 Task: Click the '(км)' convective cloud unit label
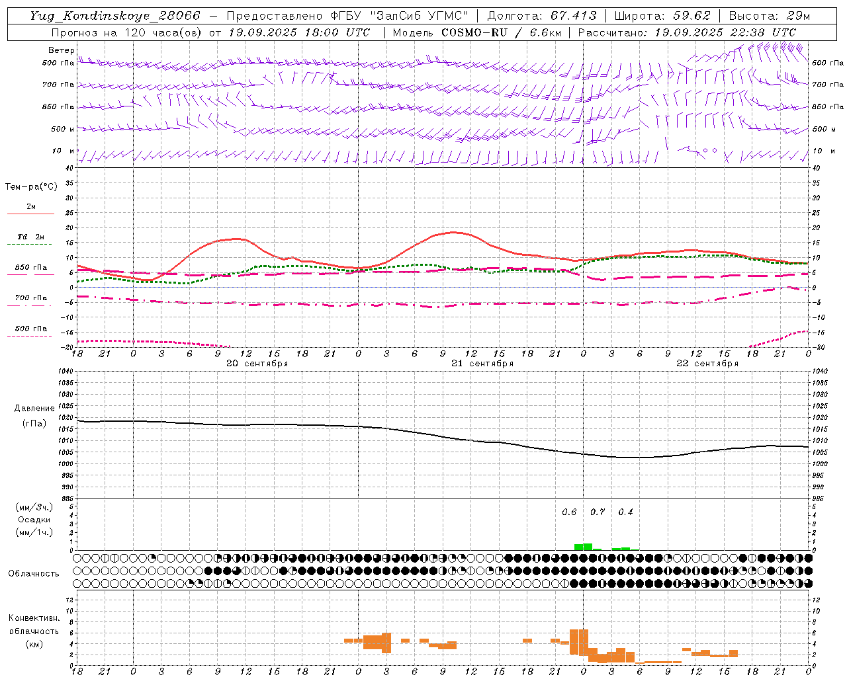[x=34, y=644]
